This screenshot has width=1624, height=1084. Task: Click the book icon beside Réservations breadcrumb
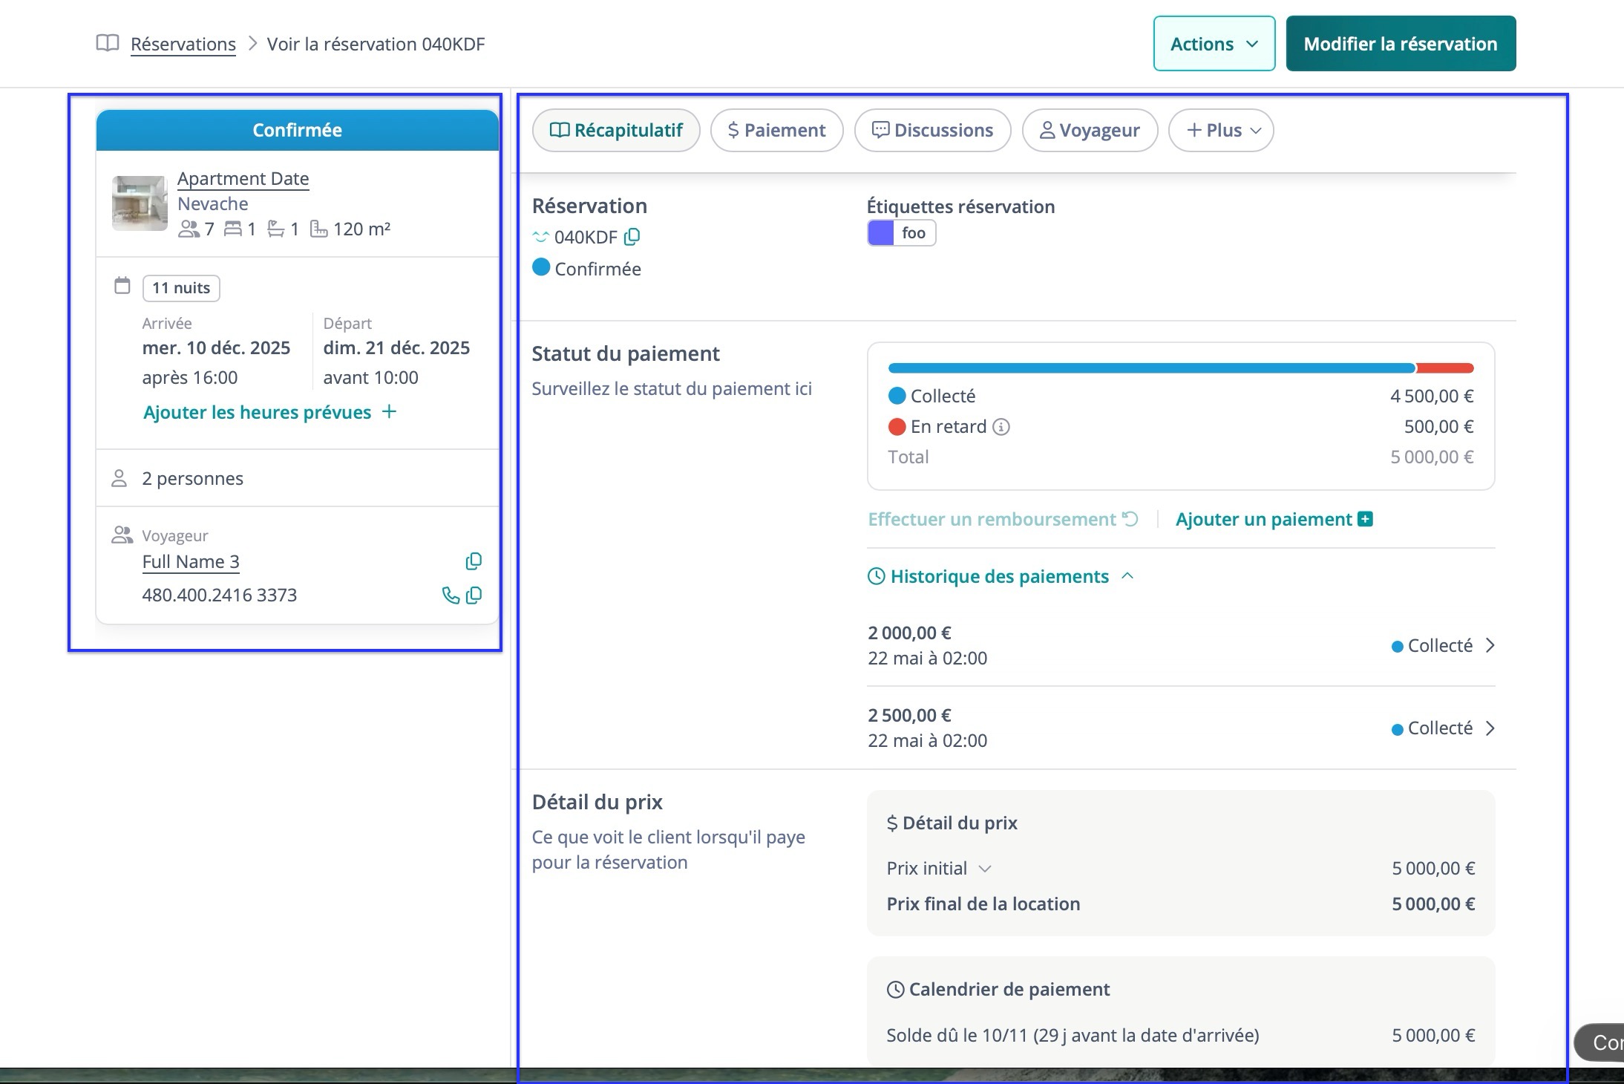click(108, 43)
